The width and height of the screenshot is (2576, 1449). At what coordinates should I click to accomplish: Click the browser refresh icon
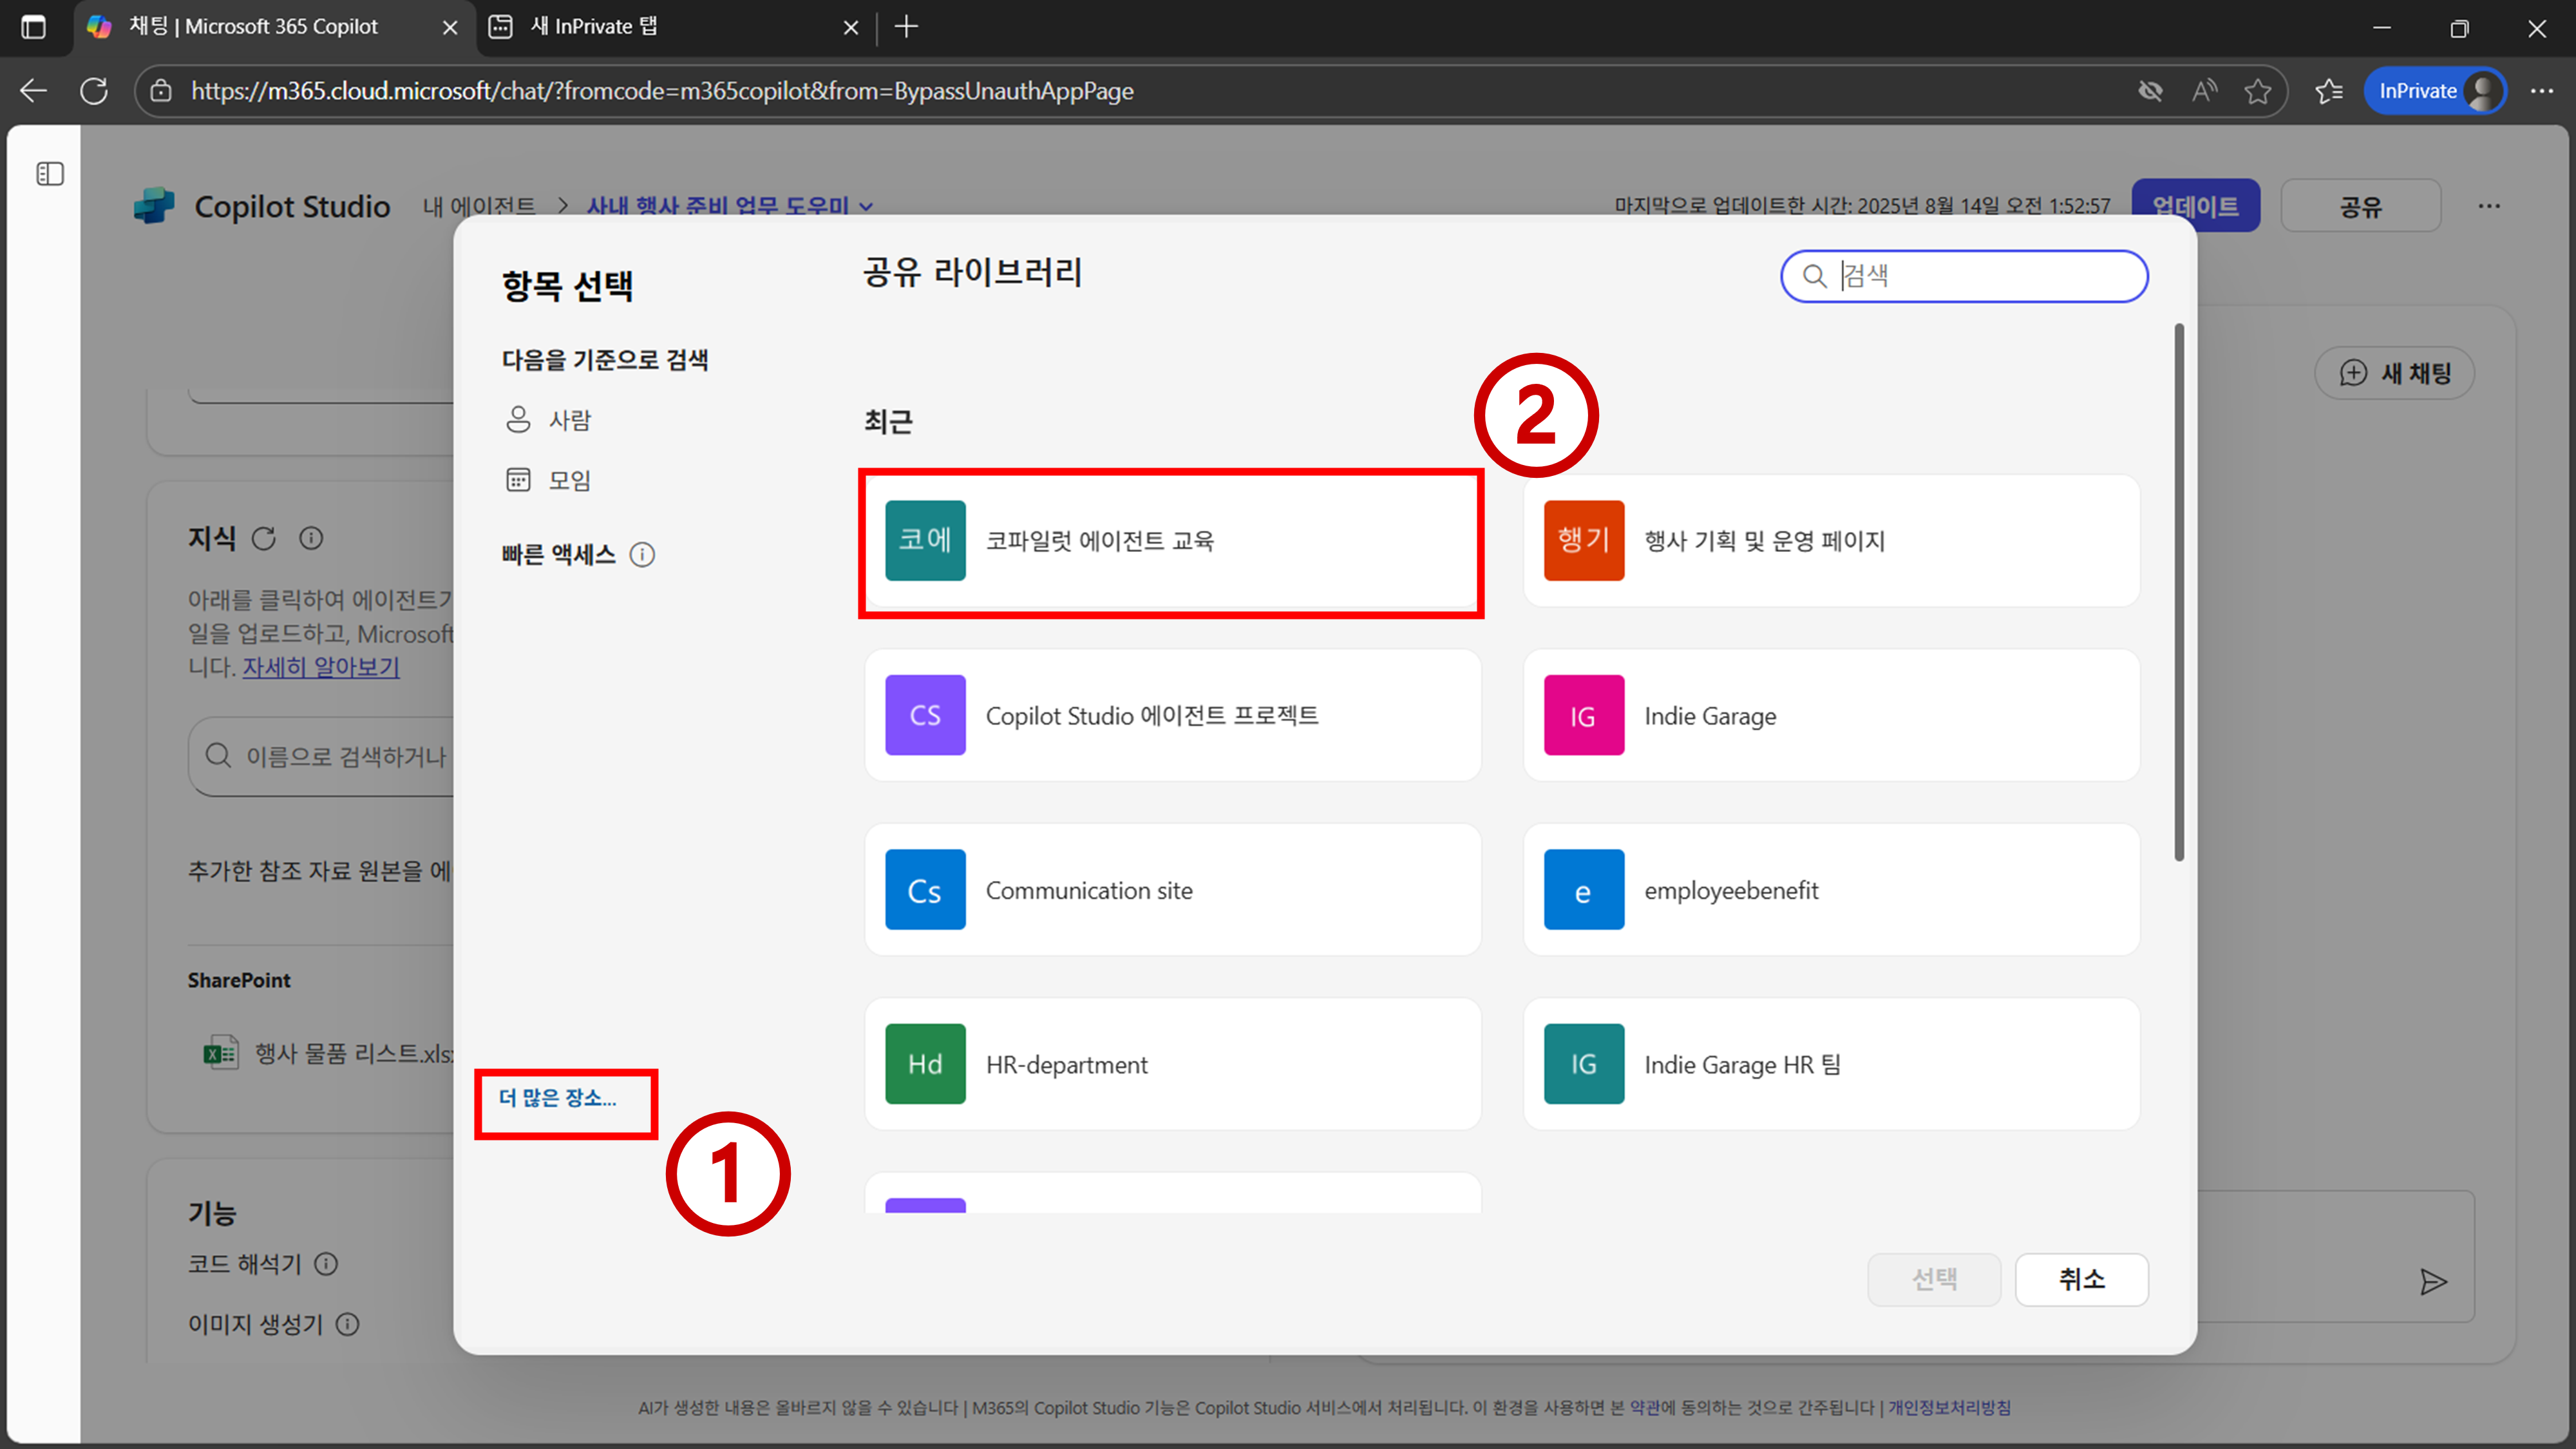point(94,91)
